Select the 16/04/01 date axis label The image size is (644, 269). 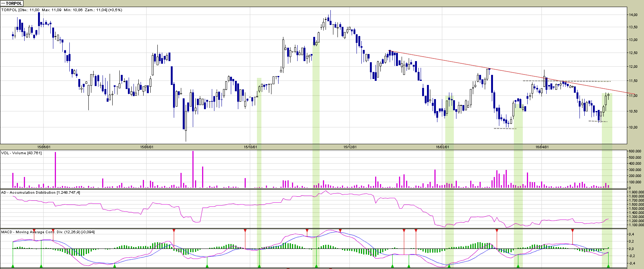coord(542,147)
